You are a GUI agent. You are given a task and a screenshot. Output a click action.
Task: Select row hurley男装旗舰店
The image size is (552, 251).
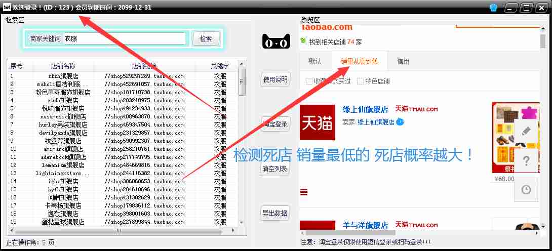123,124
